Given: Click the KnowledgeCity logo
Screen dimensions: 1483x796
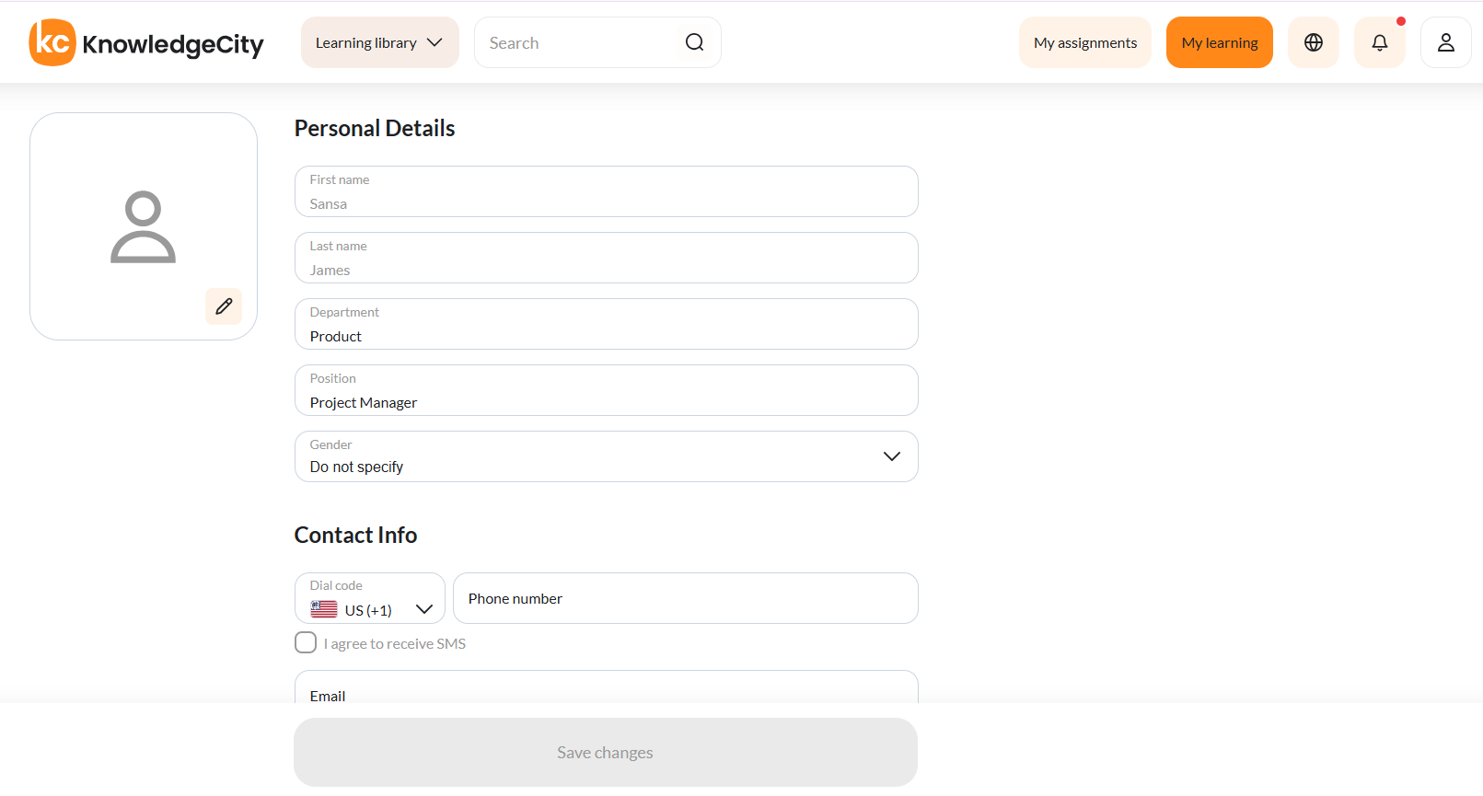Looking at the screenshot, I should click(146, 42).
